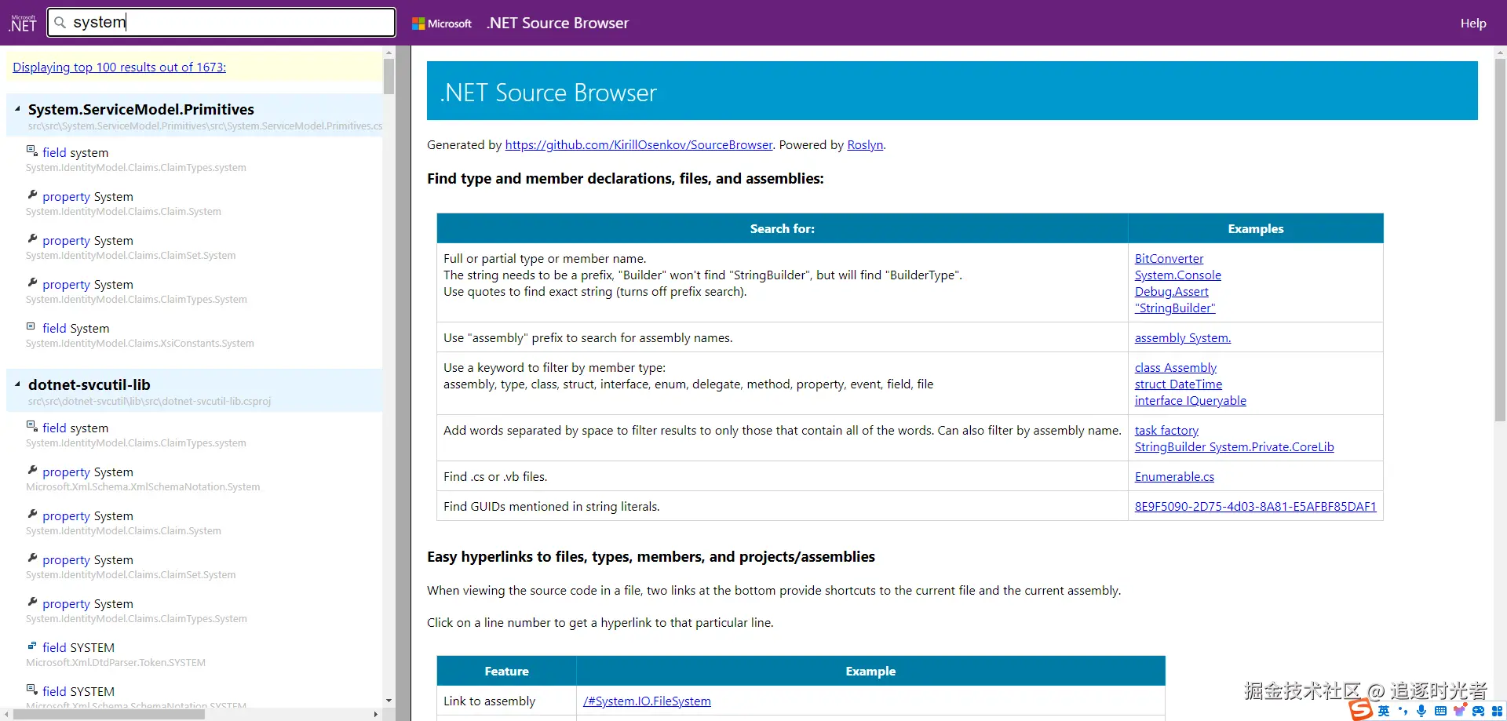This screenshot has width=1507, height=721.
Task: Click the 'assembly System.' example link
Action: click(1183, 338)
